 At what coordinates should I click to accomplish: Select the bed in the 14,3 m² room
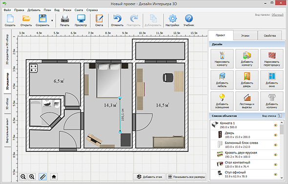[108, 80]
